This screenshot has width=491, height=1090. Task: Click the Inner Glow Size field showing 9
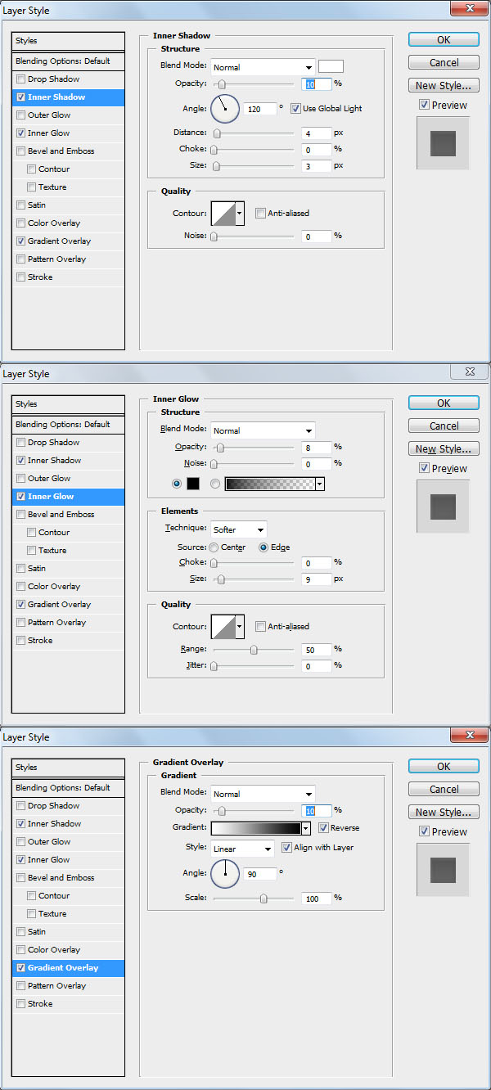(x=317, y=579)
